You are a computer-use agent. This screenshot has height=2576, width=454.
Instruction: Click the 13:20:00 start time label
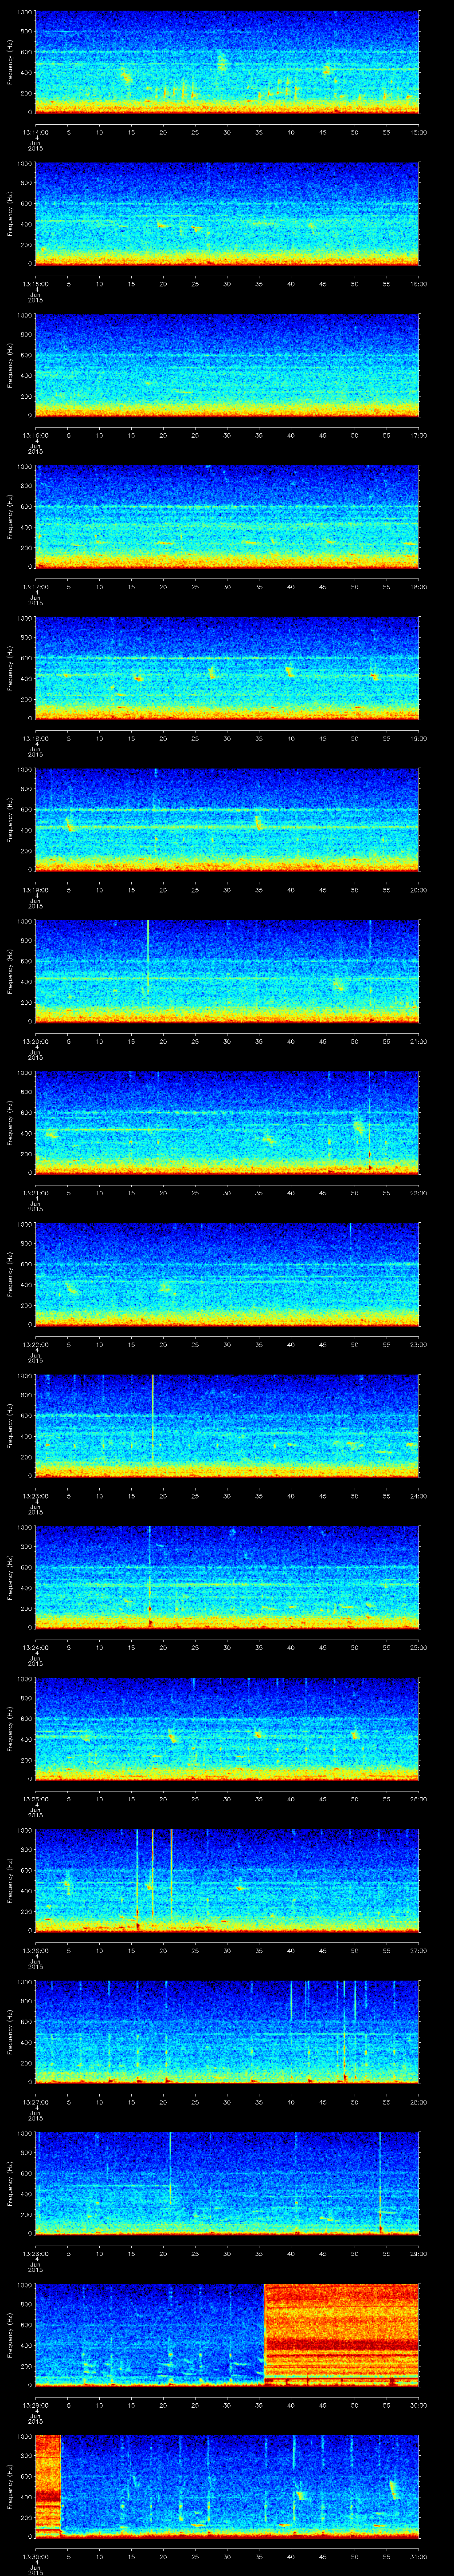(x=35, y=1041)
